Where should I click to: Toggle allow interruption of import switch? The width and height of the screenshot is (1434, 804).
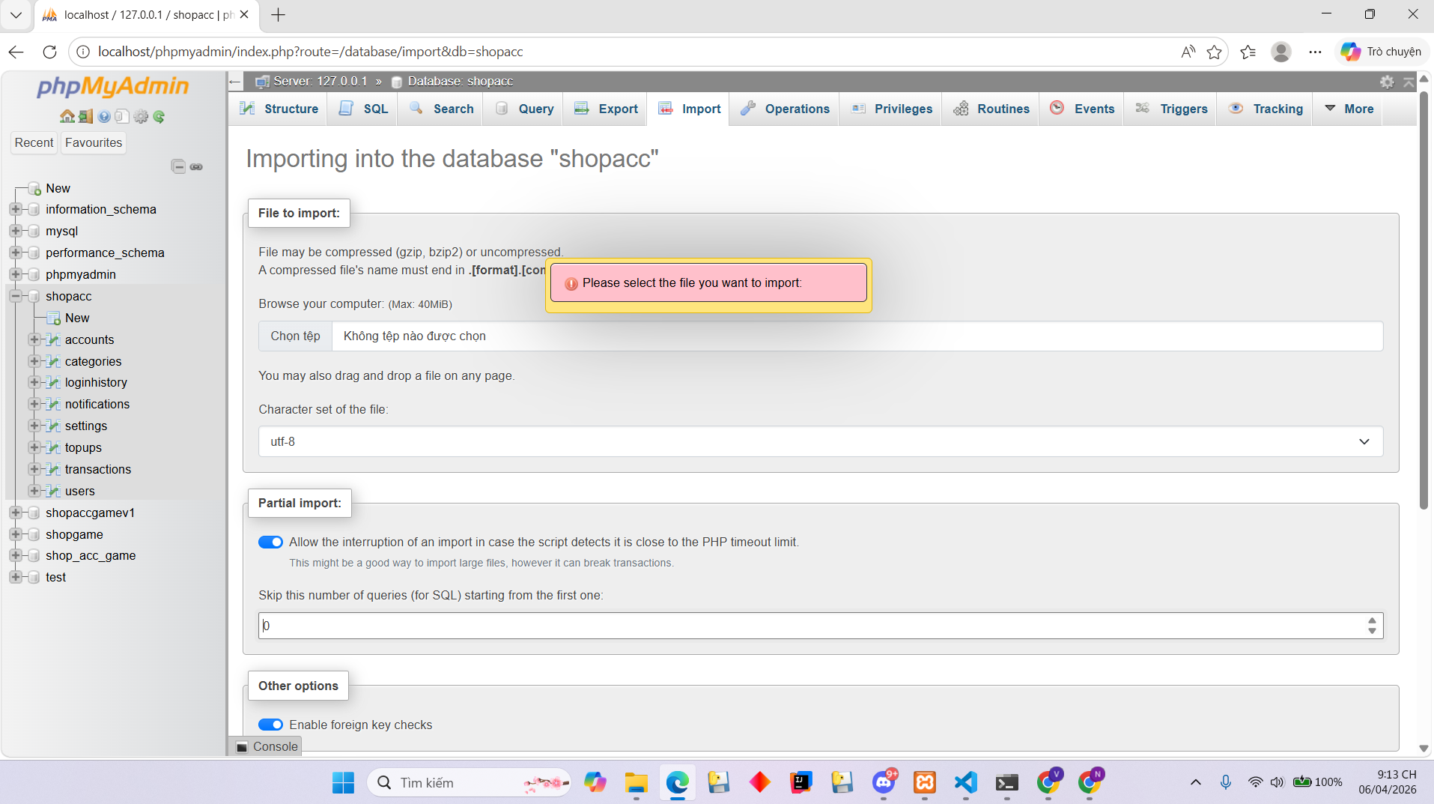(x=270, y=542)
